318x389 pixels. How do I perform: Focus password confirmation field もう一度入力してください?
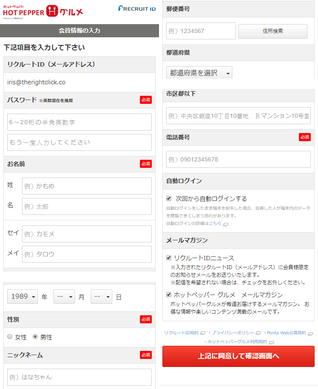(x=79, y=142)
